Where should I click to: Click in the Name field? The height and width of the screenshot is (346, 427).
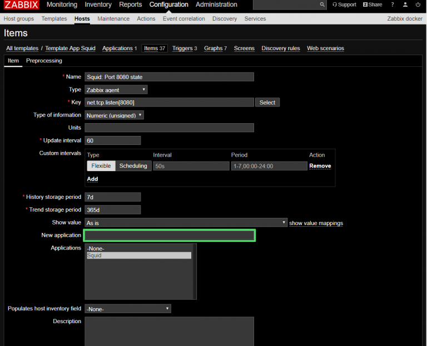coord(169,77)
